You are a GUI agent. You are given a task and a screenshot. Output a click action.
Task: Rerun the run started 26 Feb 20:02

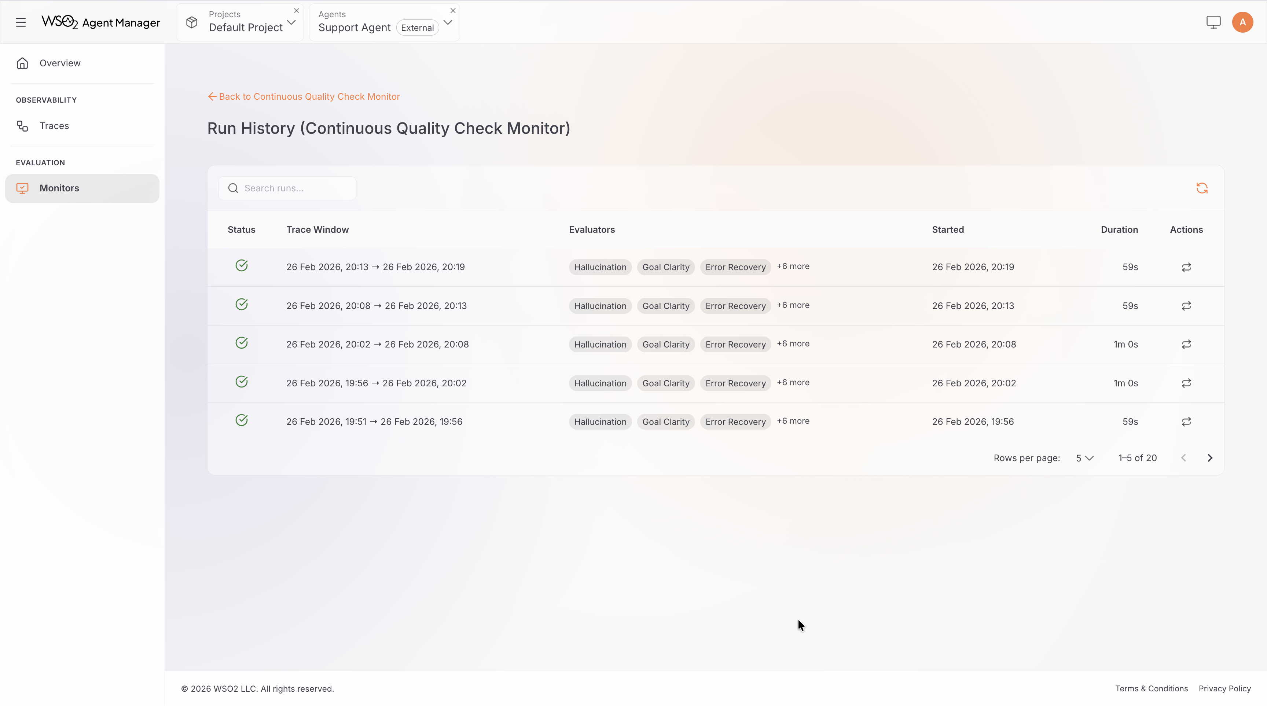point(1186,383)
